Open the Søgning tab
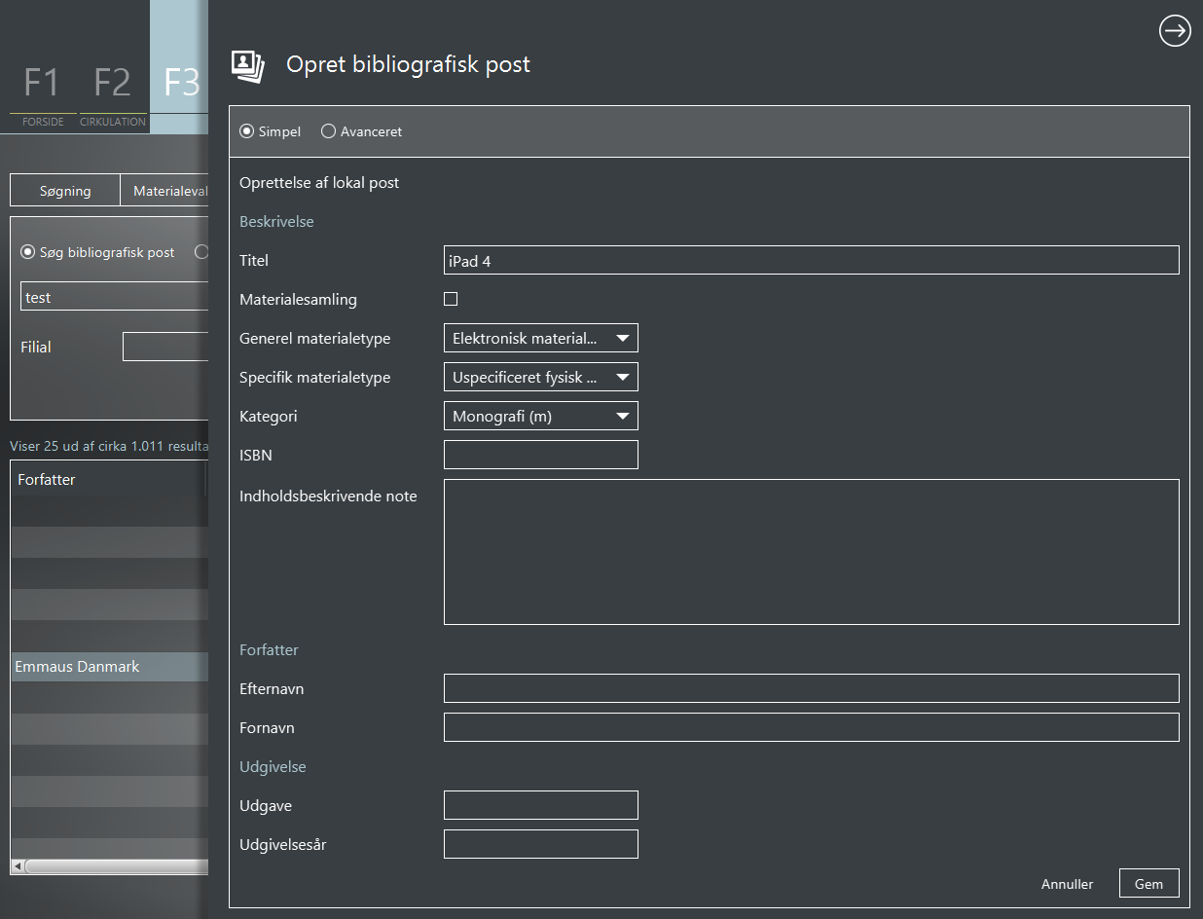The width and height of the screenshot is (1203, 919). click(x=65, y=191)
